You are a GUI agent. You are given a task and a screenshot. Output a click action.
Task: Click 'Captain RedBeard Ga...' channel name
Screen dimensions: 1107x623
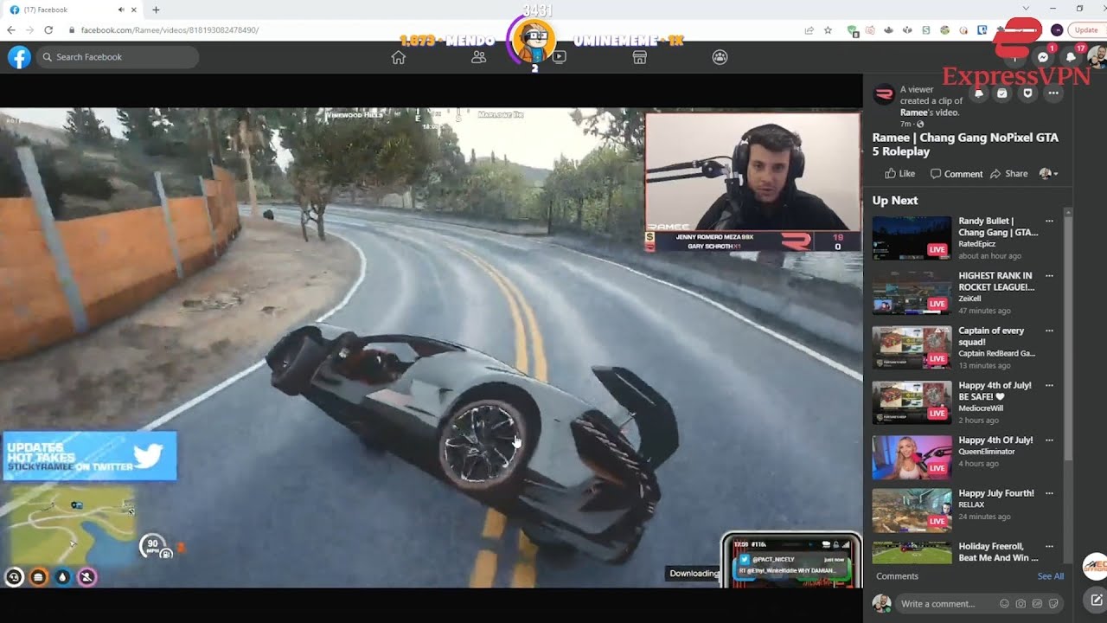click(x=996, y=353)
